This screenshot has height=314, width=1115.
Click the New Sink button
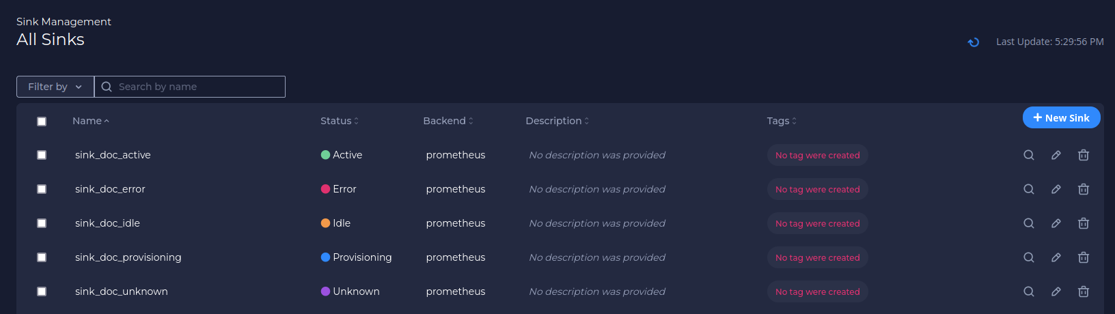point(1061,117)
